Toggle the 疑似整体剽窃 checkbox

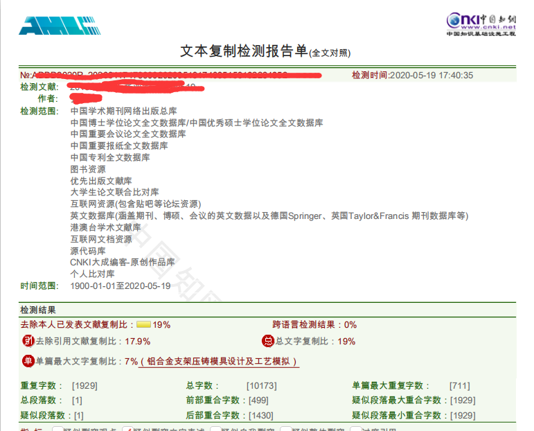click(285, 430)
